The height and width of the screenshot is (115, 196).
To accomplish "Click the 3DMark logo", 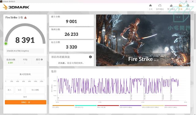I will coord(16,7).
